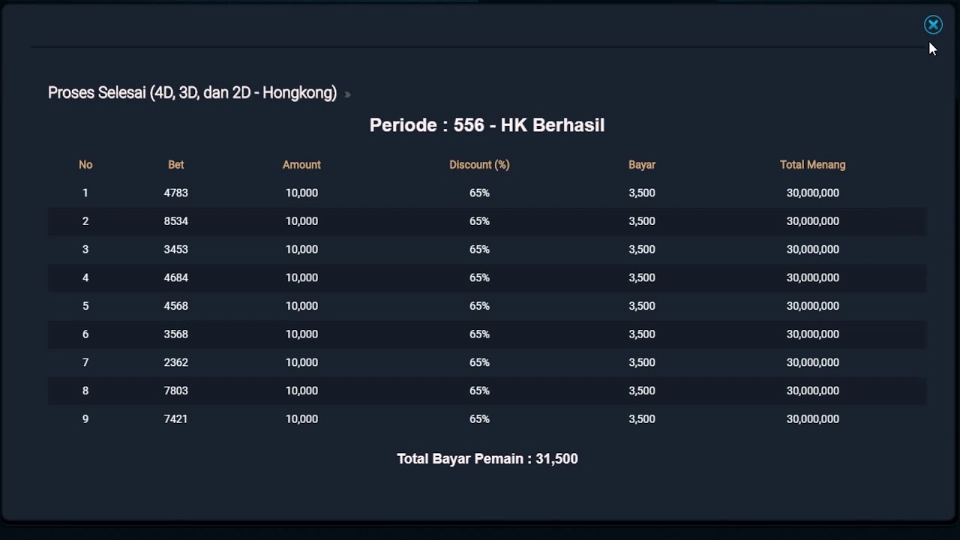Screen dimensions: 960x540
Task: Click bet number 7803 in row 8
Action: [175, 391]
